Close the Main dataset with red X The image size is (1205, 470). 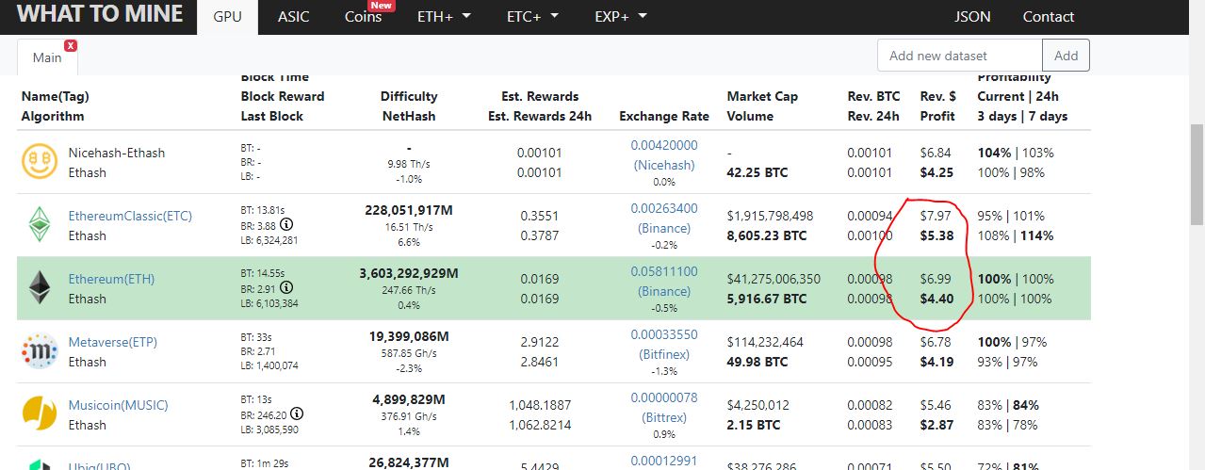[71, 45]
